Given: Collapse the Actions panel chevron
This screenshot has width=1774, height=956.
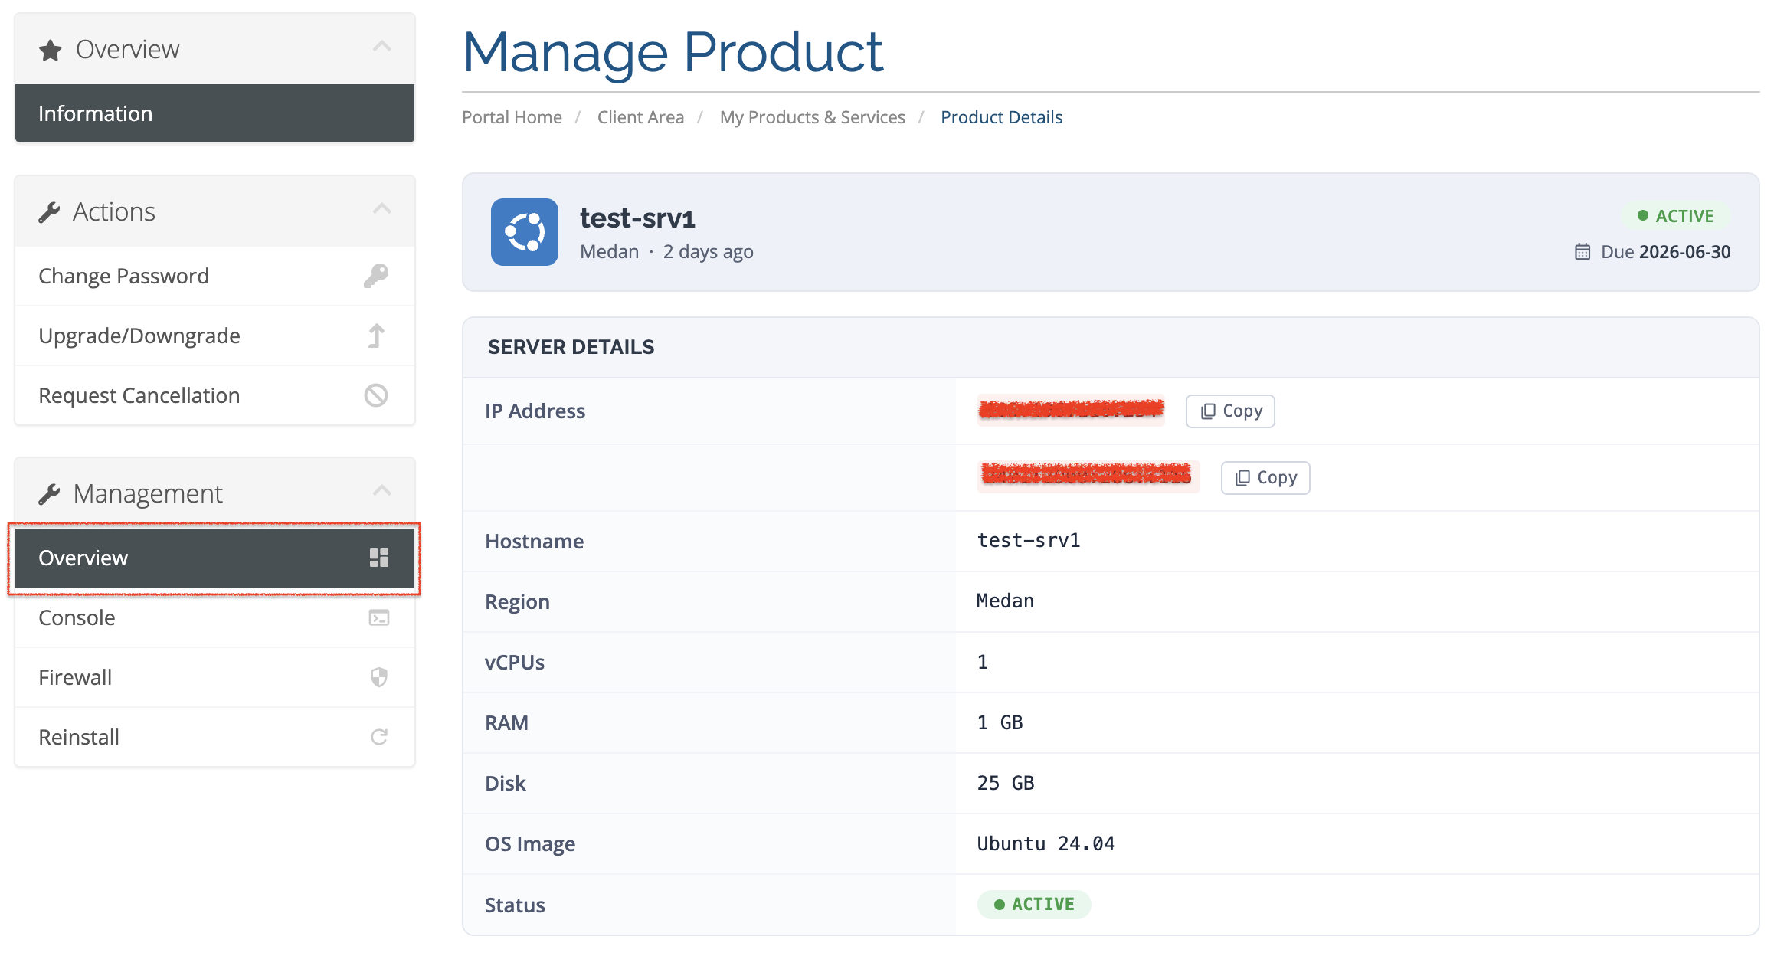Looking at the screenshot, I should tap(382, 209).
